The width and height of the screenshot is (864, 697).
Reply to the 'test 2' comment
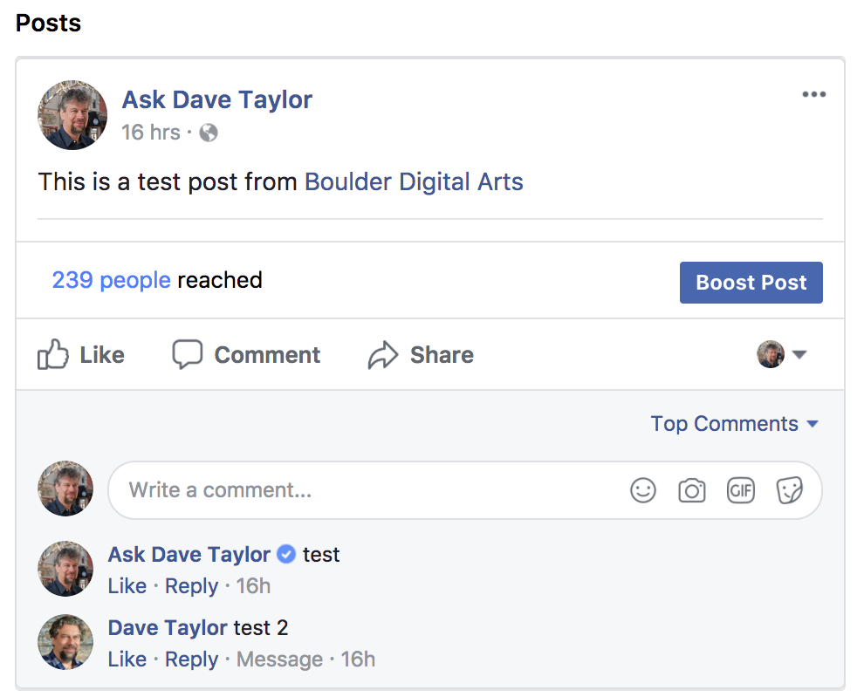(x=192, y=659)
